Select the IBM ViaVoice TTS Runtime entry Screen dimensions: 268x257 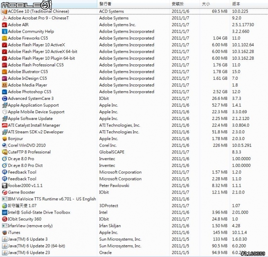point(52,199)
